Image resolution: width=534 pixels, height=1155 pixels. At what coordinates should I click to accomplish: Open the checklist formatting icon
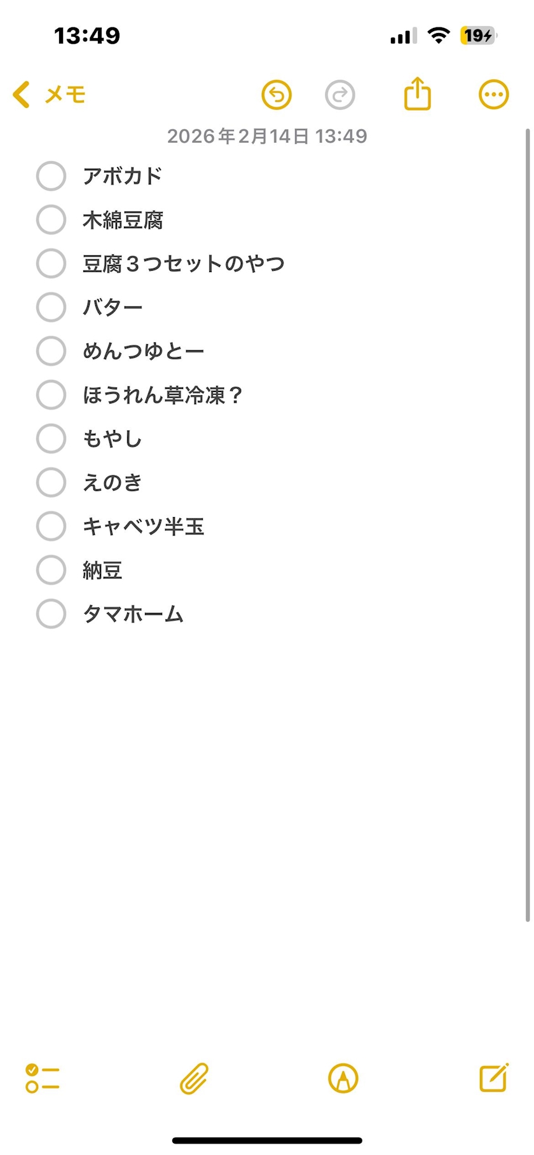43,1078
